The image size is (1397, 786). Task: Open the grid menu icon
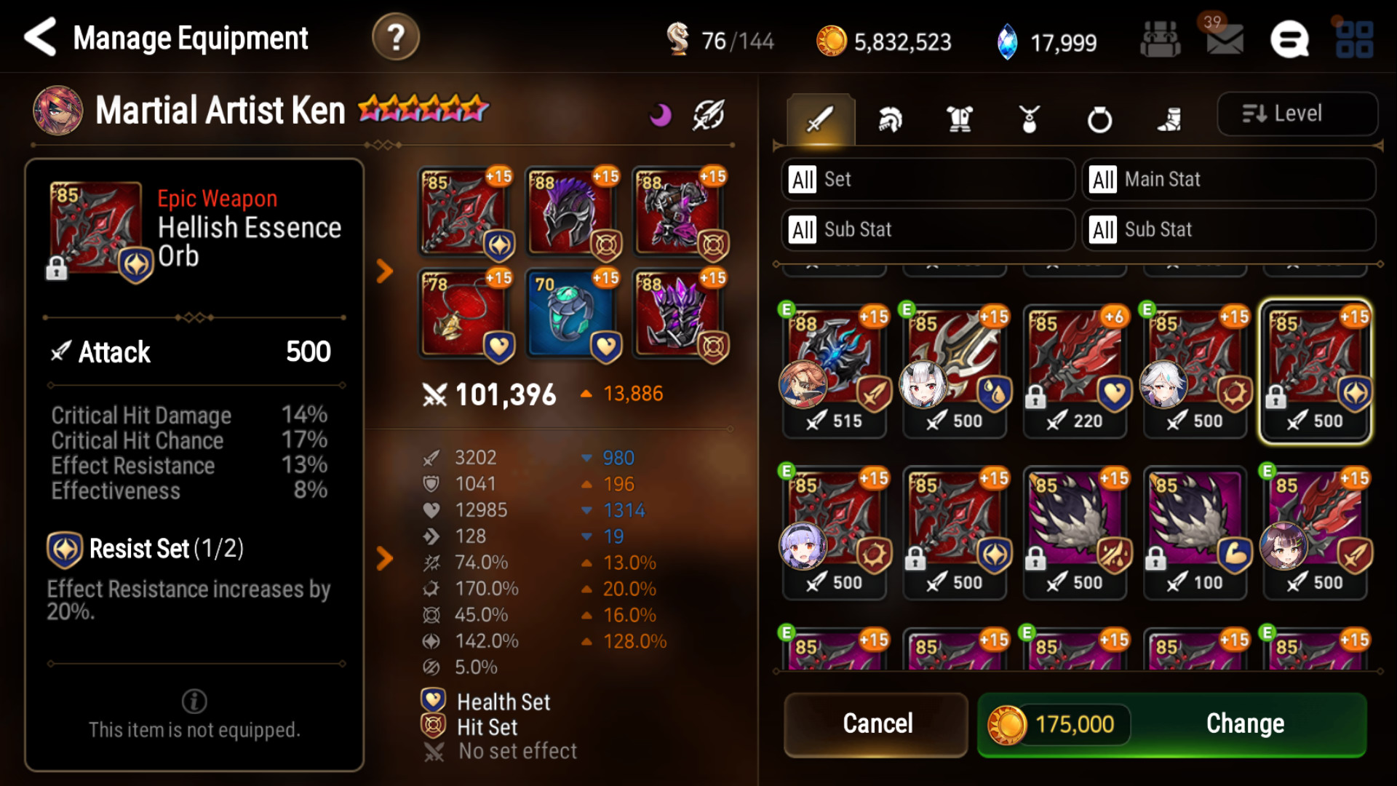(x=1354, y=39)
